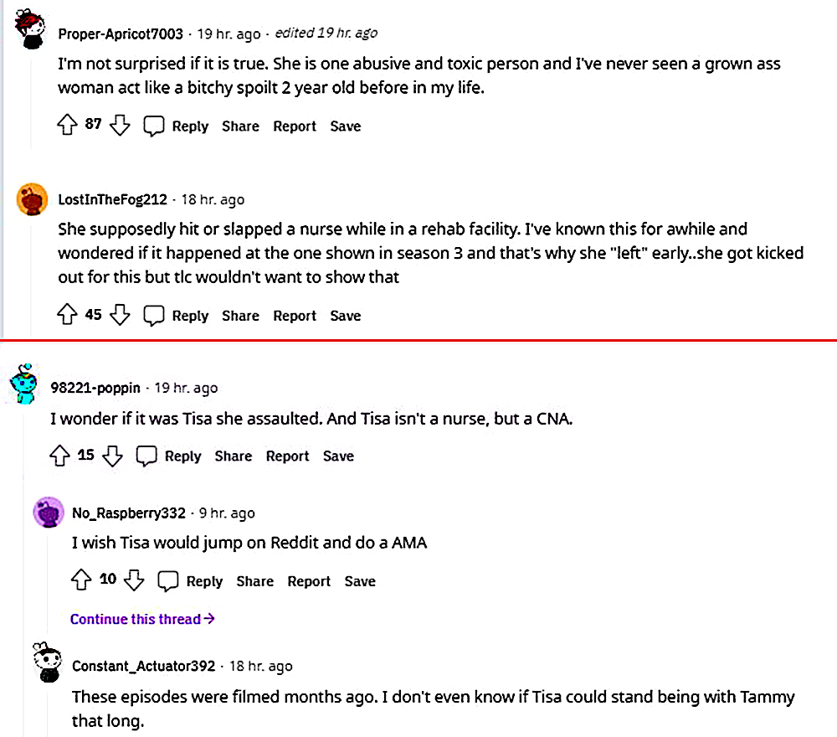This screenshot has height=737, width=837.
Task: Downvote No_Raspberry332's comment
Action: coord(135,580)
